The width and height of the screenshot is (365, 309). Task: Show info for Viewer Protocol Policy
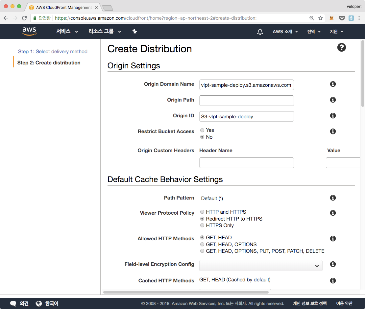[x=333, y=213]
